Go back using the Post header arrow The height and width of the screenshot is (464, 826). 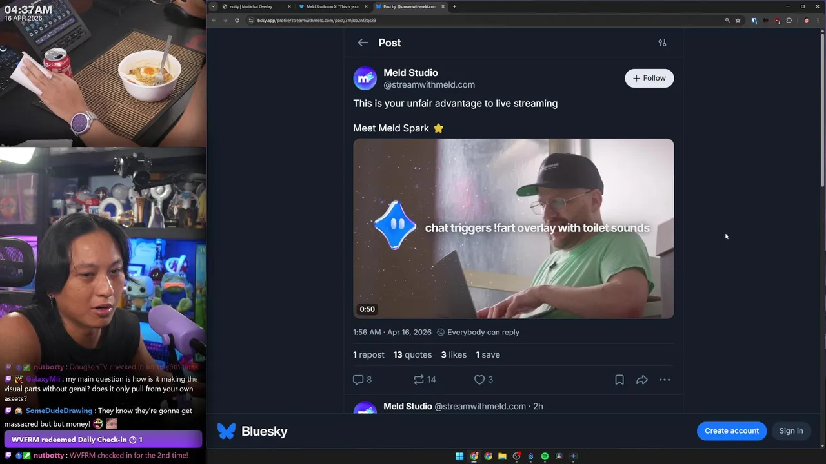[363, 43]
